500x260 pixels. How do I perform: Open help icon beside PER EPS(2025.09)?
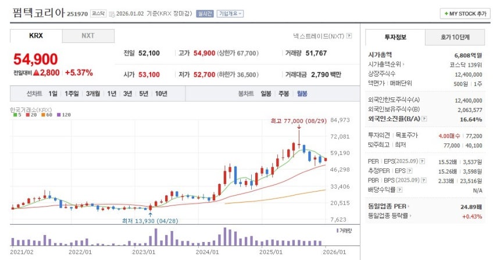(x=422, y=161)
